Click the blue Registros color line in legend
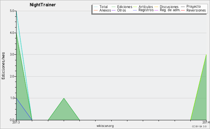Screen dimensions: 210x129 point(135,10)
